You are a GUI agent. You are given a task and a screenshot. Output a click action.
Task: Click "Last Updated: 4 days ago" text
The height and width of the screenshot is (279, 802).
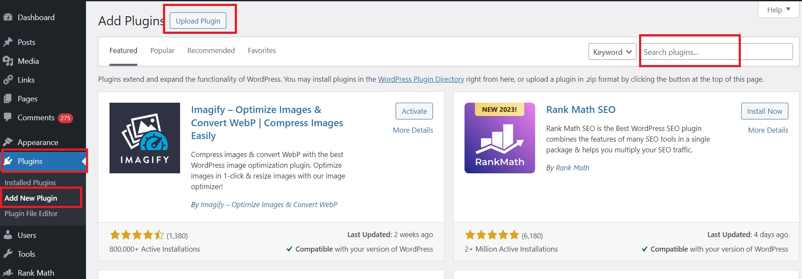coord(748,234)
